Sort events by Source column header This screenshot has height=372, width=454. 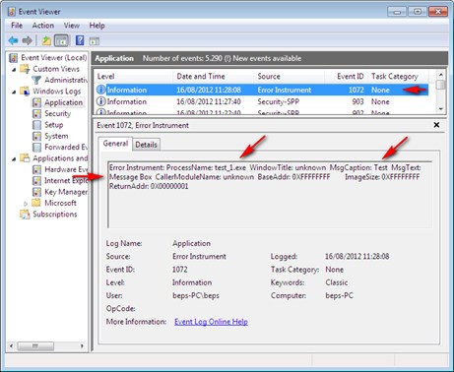289,77
